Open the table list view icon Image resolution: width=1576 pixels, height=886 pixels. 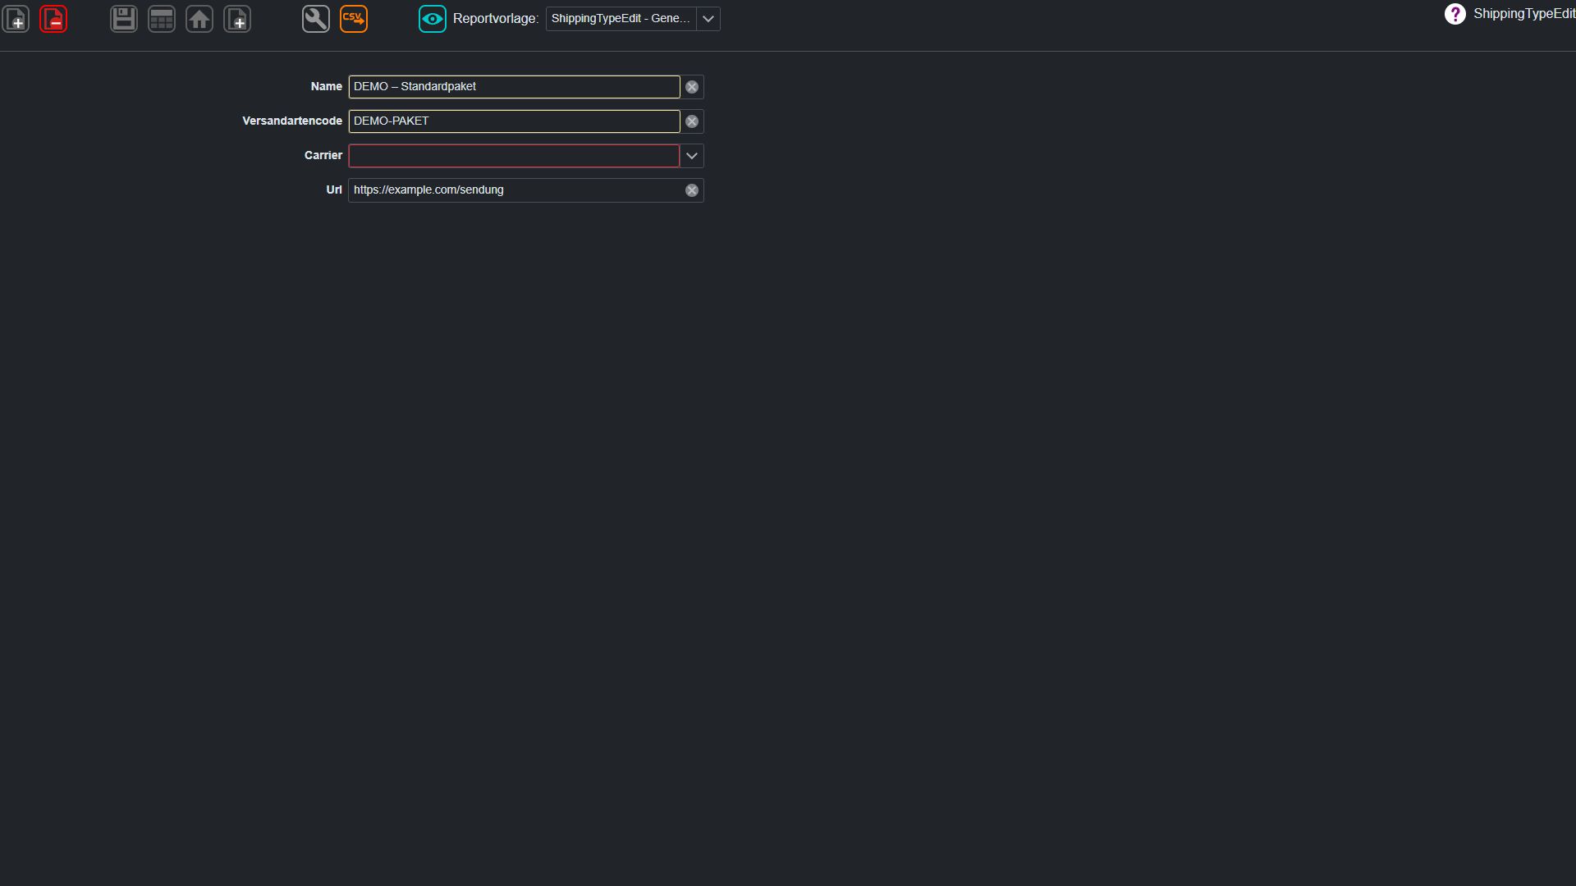162,19
